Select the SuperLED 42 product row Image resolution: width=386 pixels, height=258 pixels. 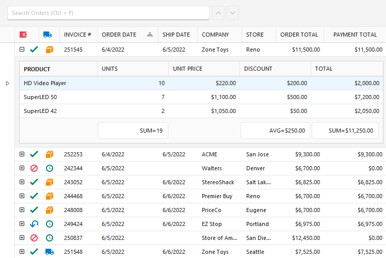coord(201,111)
